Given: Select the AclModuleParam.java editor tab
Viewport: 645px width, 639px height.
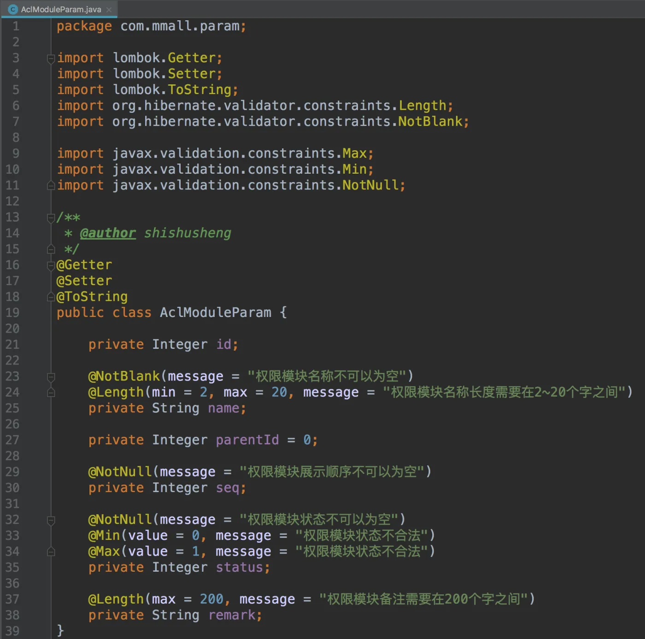Looking at the screenshot, I should pos(60,9).
